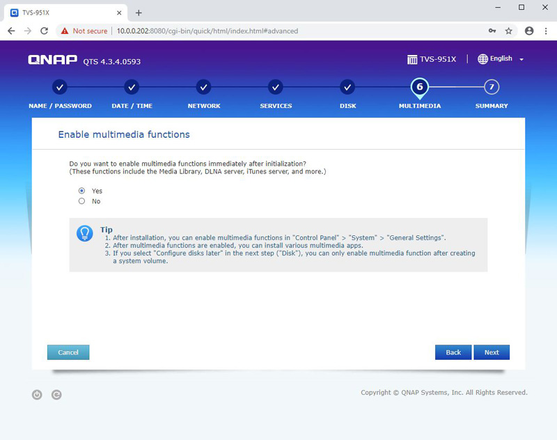This screenshot has width=557, height=440.
Task: Click the Not secure warning icon
Action: (x=65, y=31)
